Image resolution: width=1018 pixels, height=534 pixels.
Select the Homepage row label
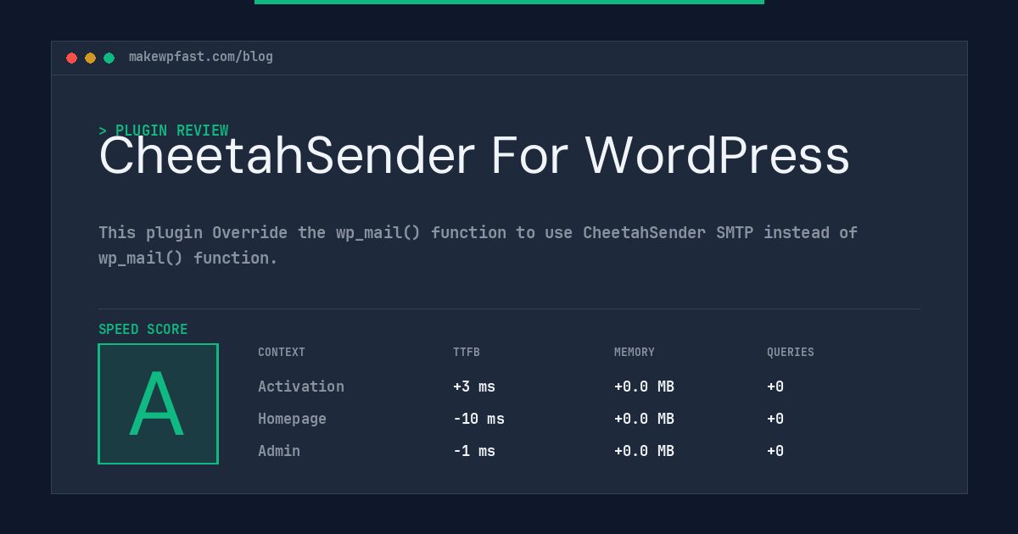click(x=292, y=419)
